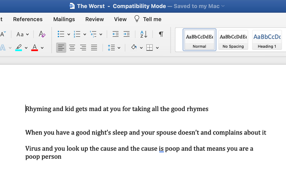Clear all formatting with eraser icon
The image size is (286, 195).
pyautogui.click(x=41, y=34)
